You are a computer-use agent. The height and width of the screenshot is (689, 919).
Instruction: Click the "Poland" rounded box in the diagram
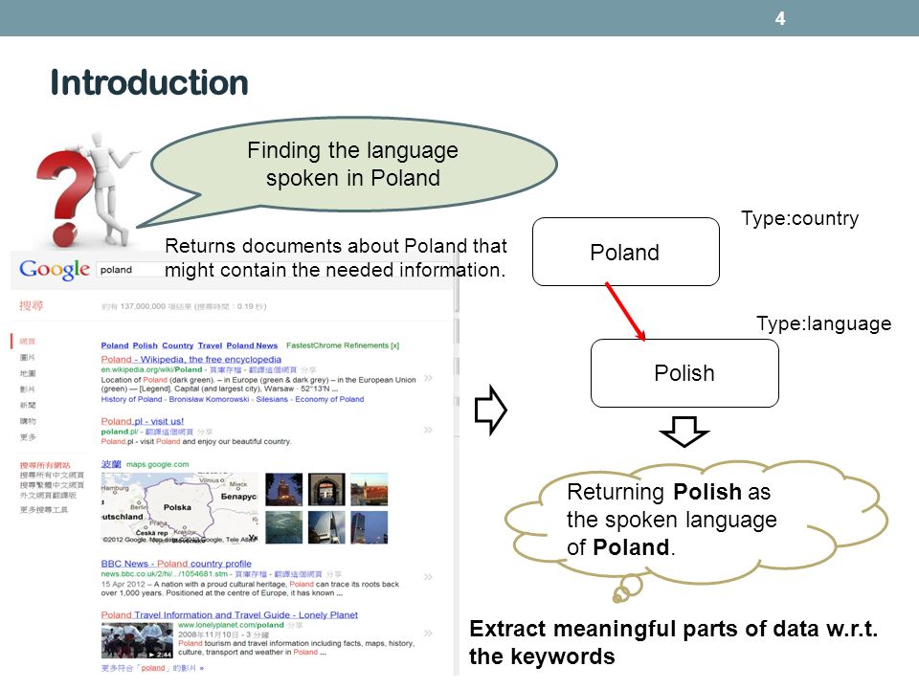click(625, 252)
